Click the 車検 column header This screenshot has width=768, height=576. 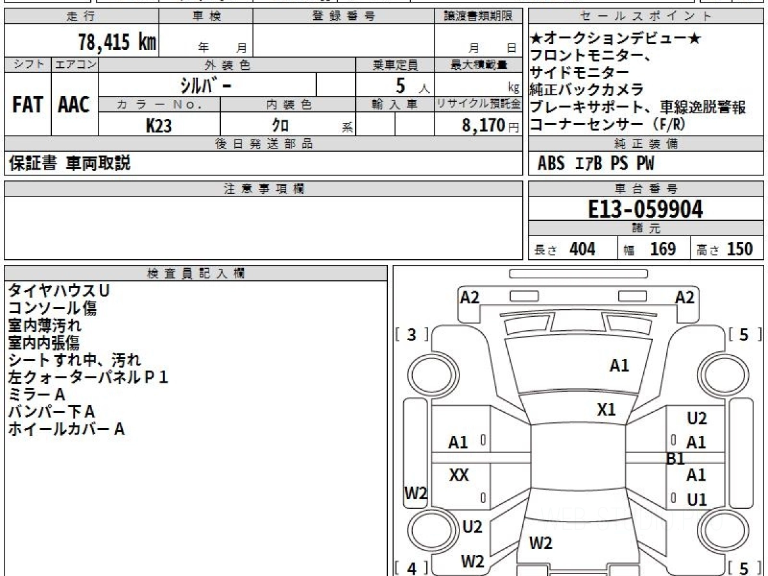point(206,17)
